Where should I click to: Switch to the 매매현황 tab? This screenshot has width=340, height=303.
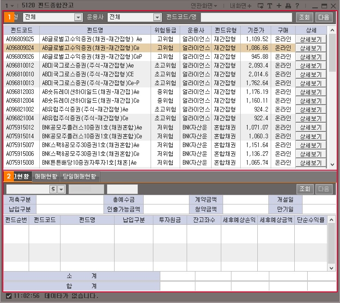(46, 176)
